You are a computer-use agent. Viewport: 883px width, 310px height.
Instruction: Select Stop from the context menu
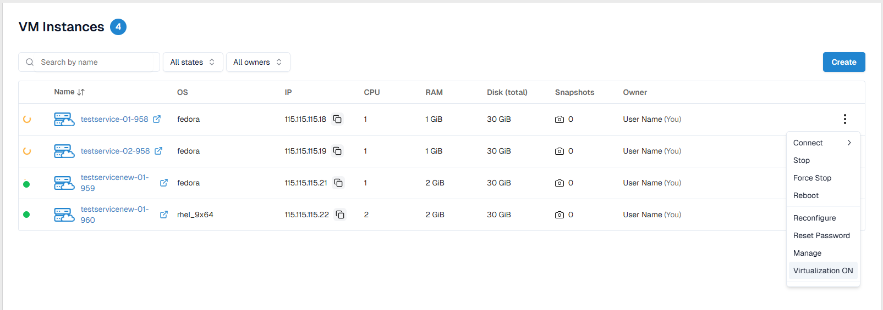[802, 160]
